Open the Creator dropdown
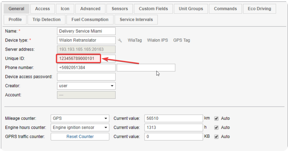The height and width of the screenshot is (151, 288). (86, 86)
